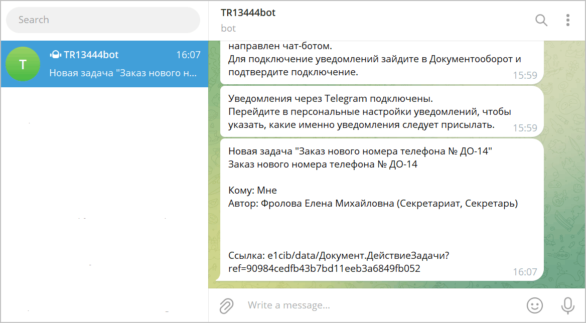Image resolution: width=586 pixels, height=323 pixels.
Task: Click the paperclip attach file icon
Action: tap(226, 306)
